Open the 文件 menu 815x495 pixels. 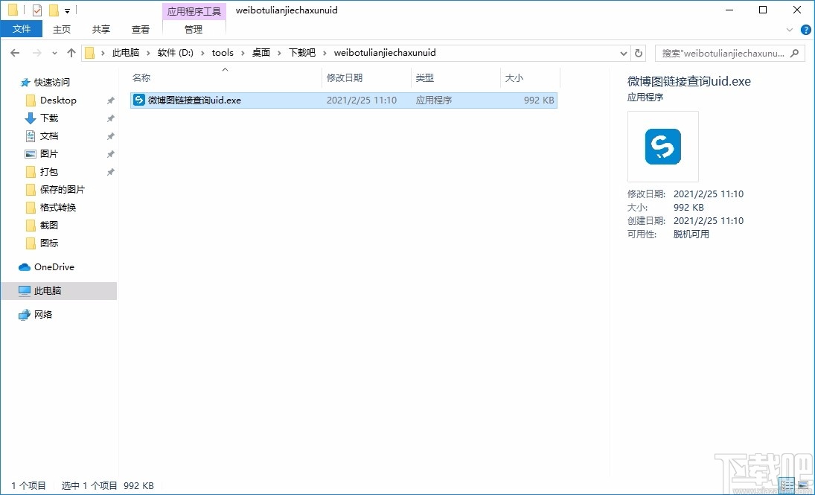click(x=22, y=28)
